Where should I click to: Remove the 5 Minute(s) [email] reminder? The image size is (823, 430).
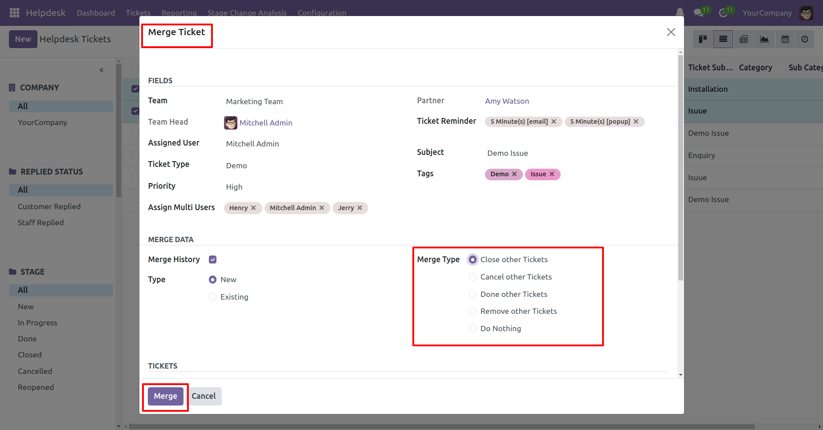coord(554,122)
